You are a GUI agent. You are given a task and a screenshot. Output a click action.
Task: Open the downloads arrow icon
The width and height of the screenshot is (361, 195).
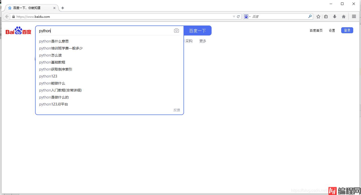(x=334, y=16)
